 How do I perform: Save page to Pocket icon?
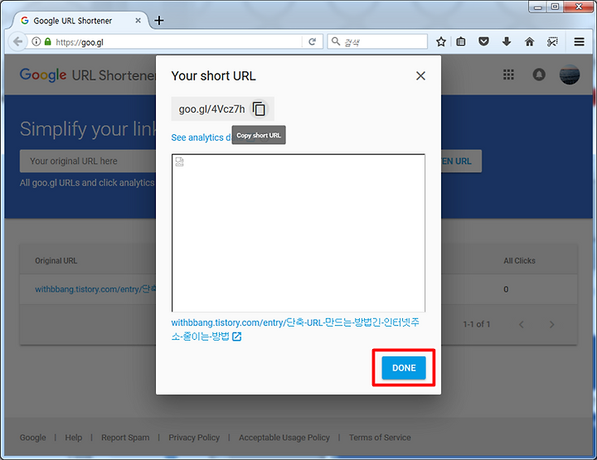coord(483,41)
